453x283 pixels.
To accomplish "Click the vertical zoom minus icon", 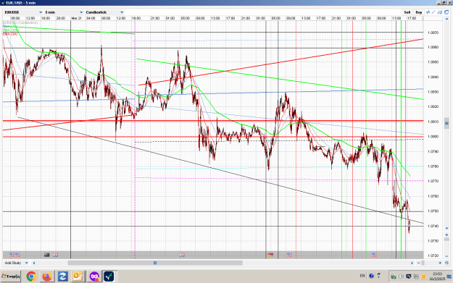I will [x=446, y=255].
